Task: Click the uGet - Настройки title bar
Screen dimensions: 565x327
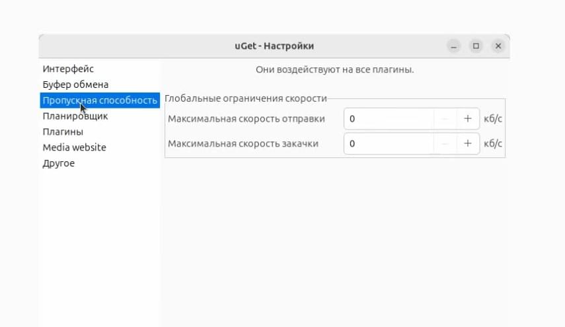Action: [274, 46]
